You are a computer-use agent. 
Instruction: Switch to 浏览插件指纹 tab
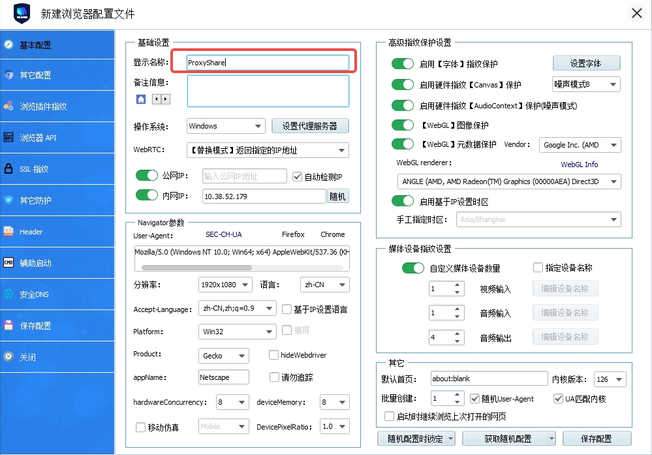[57, 106]
